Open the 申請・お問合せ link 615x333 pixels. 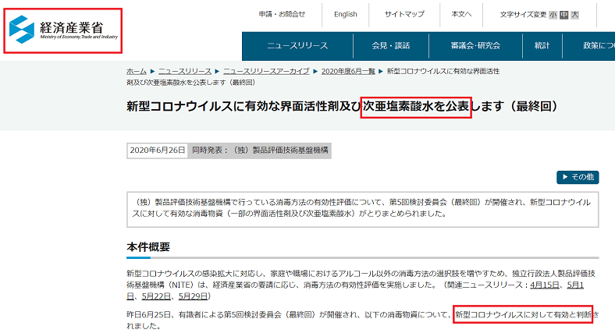(x=282, y=15)
